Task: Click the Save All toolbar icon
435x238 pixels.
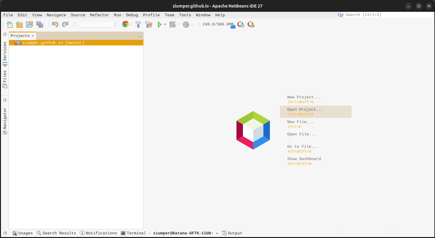Action: (39, 24)
